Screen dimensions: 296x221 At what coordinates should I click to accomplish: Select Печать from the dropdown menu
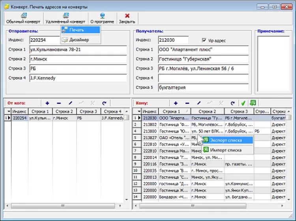coord(76,30)
